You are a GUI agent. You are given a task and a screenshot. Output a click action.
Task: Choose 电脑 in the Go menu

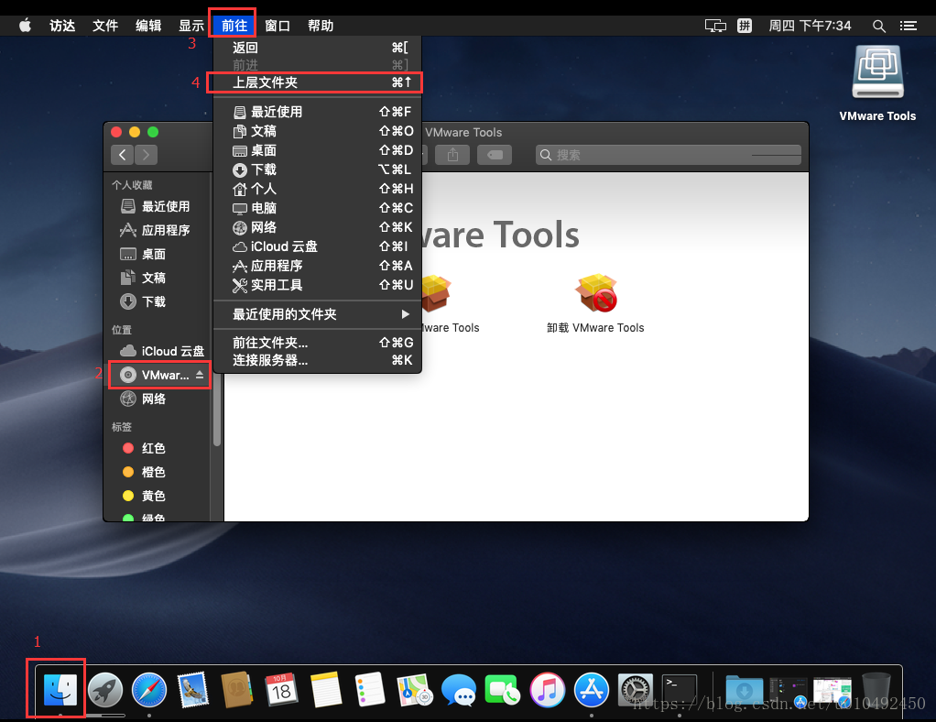pos(318,208)
